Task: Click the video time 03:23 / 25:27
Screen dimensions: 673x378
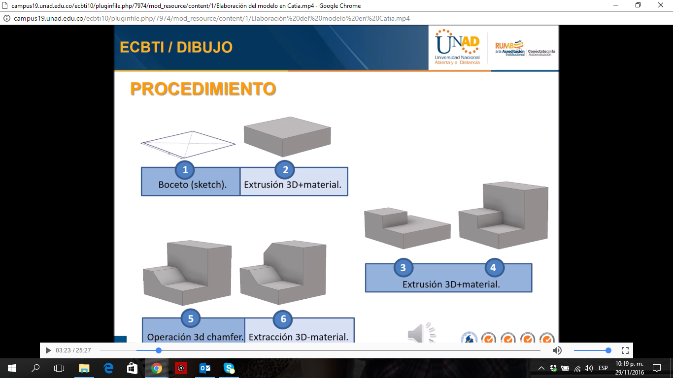Action: (x=74, y=350)
